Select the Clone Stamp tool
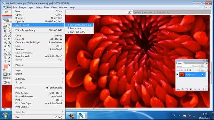Screen dimensions: 214x120 tap(5, 39)
